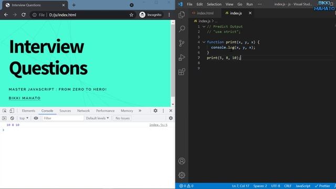Collapse the print function at line 4
This screenshot has width=336, height=189.
pyautogui.click(x=204, y=42)
